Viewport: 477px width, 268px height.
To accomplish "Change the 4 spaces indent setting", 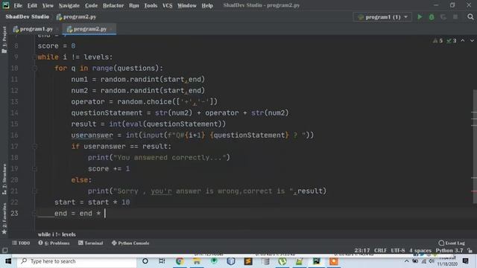I will pos(420,250).
